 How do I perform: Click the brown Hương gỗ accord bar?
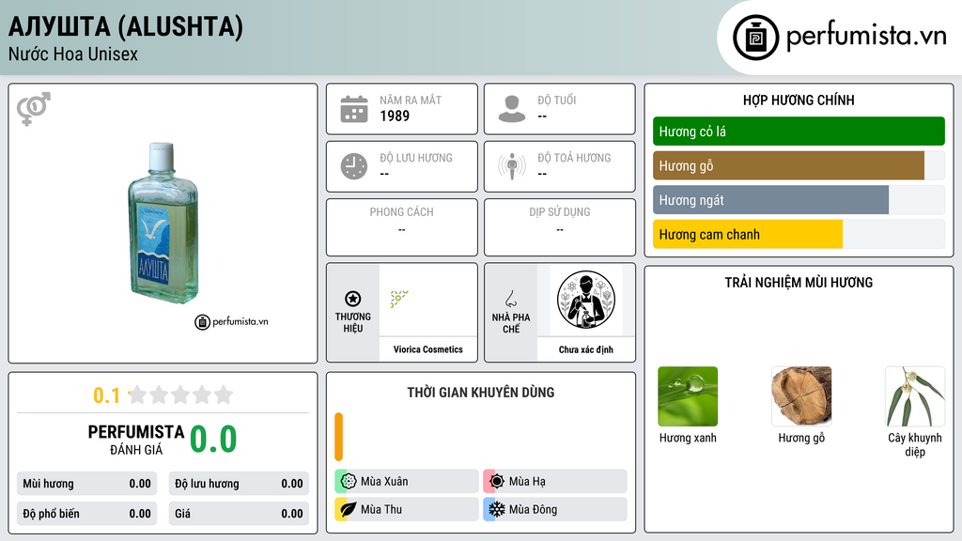click(788, 165)
